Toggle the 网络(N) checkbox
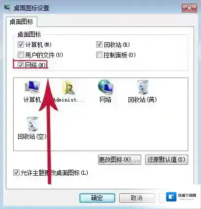 pyautogui.click(x=21, y=65)
